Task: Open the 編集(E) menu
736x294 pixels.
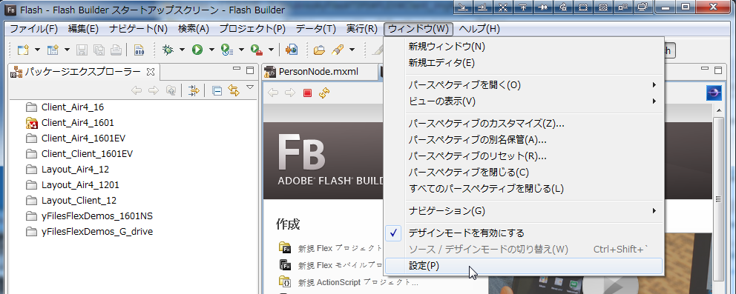Action: tap(83, 29)
